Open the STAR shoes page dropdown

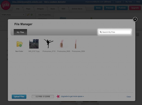[x=13, y=15]
